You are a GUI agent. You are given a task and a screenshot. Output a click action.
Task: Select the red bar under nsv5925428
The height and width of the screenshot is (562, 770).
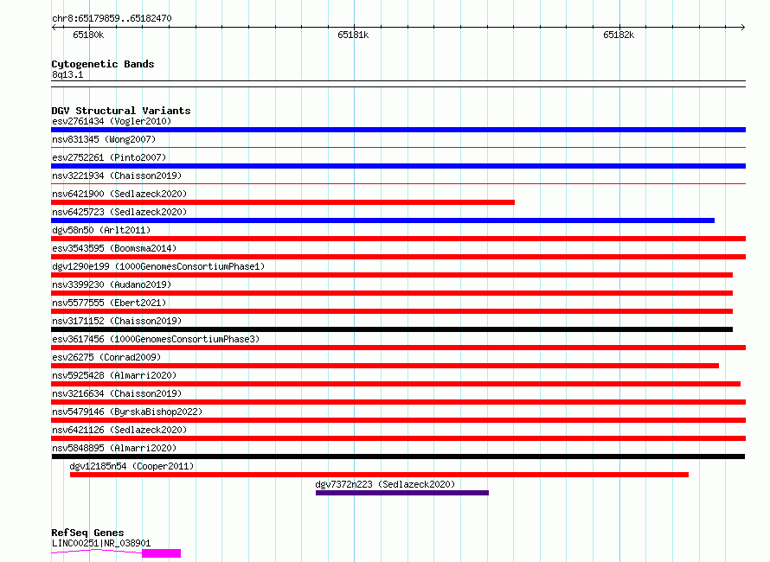click(395, 384)
